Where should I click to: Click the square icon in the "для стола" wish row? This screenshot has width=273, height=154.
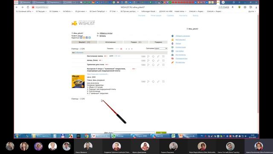click(x=163, y=65)
